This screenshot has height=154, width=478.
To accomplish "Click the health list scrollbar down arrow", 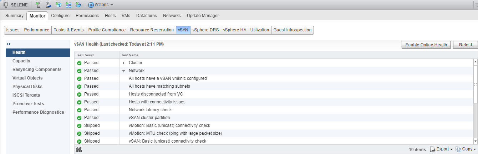I will click(x=475, y=142).
